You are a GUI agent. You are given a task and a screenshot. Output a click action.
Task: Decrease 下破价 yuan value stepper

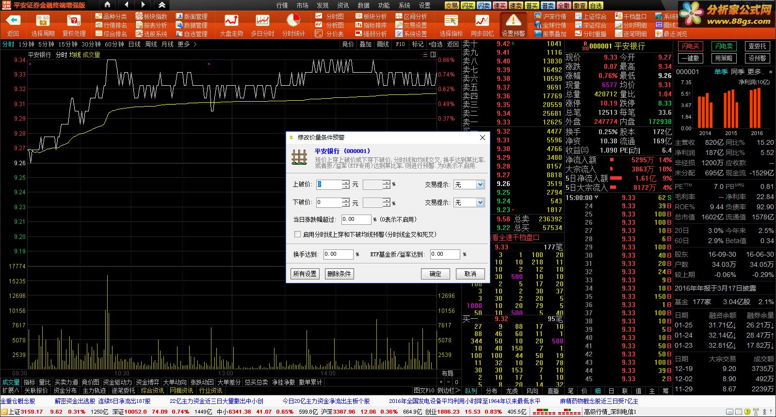(346, 205)
